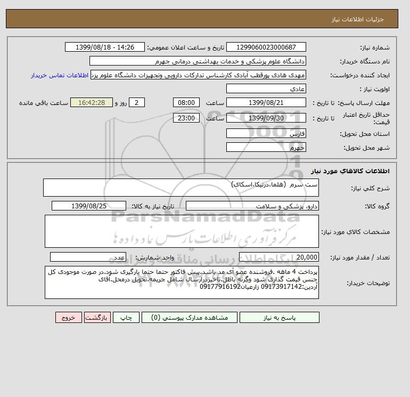Select the need number field 1299060023000687
Screen dimensions: 410x397
pyautogui.click(x=266, y=47)
